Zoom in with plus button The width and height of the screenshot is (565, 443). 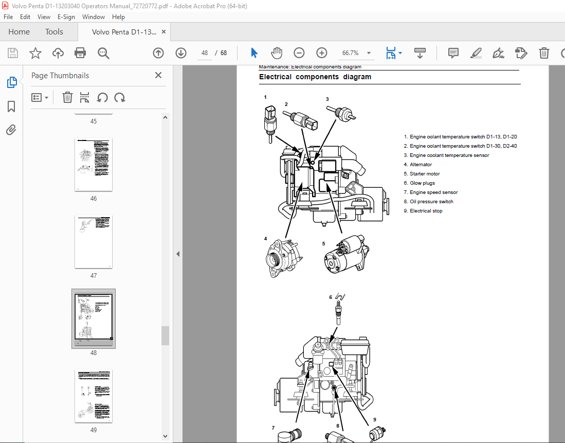pyautogui.click(x=321, y=53)
